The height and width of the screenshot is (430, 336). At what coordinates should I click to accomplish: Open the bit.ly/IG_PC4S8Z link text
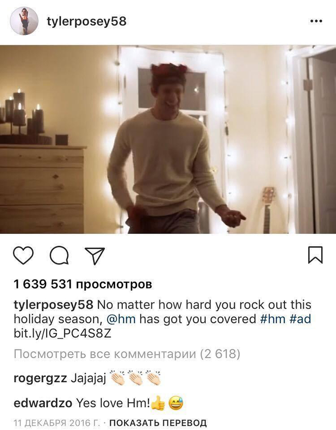click(62, 334)
